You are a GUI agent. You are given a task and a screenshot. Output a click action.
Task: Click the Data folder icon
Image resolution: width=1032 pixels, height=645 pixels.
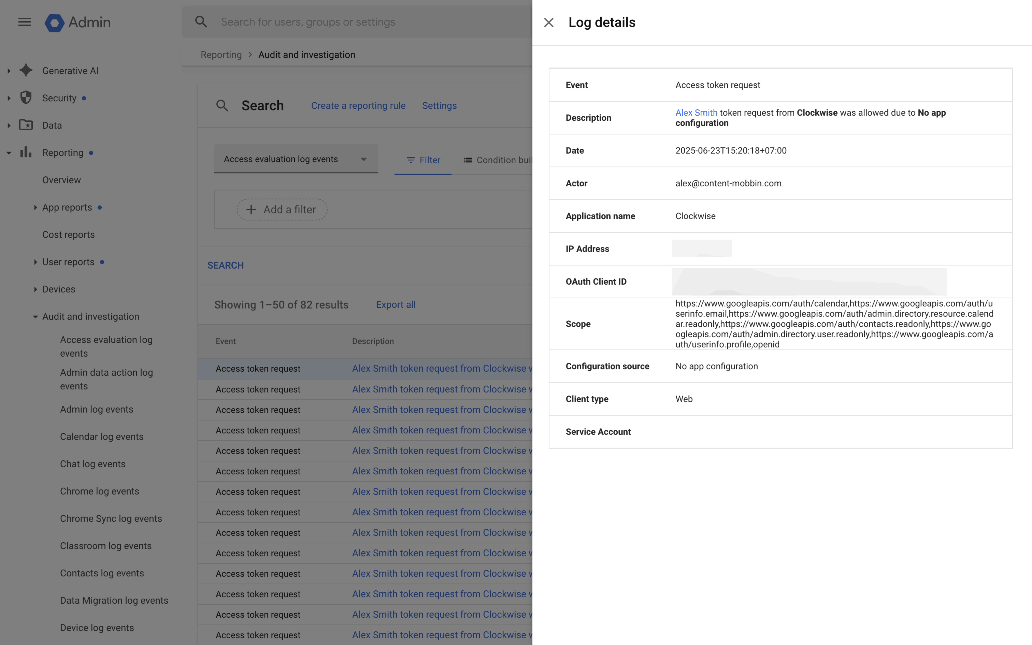point(26,125)
